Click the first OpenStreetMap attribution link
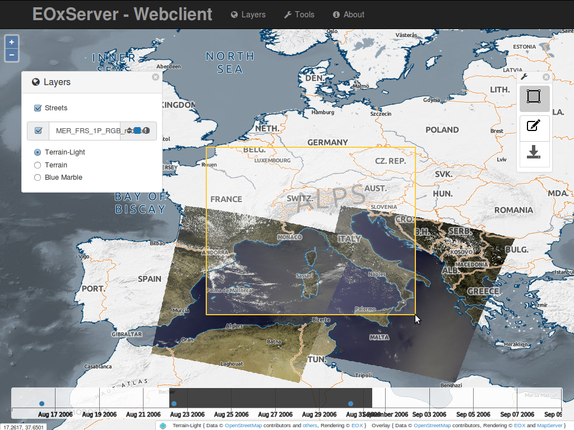Screen dimensions: 574x430 243,426
